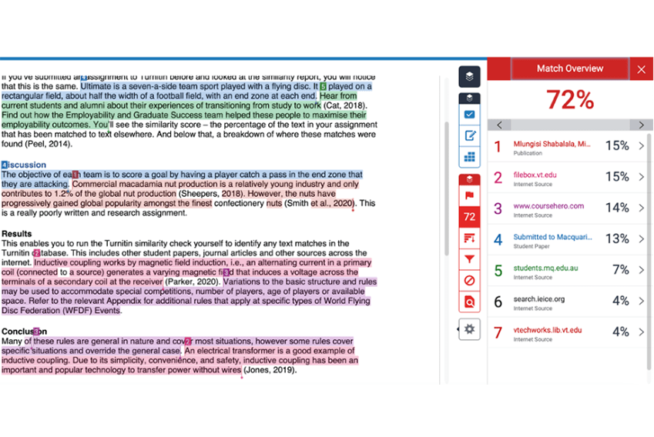
Task: Go to previous match with left arrow
Action: [x=499, y=125]
